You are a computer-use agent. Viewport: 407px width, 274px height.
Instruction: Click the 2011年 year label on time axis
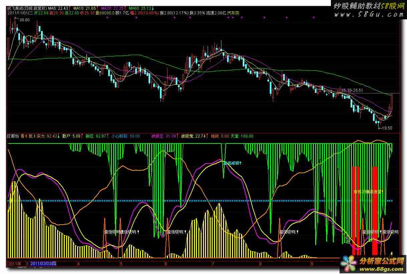click(14, 264)
